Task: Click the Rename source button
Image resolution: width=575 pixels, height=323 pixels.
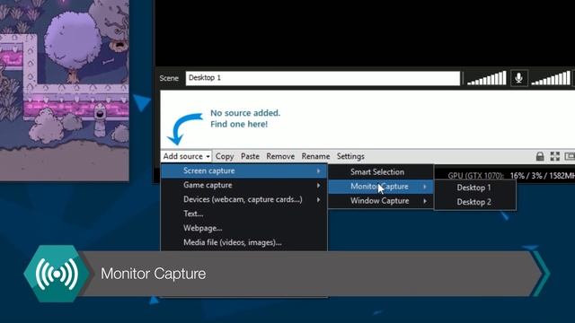Action: tap(315, 156)
